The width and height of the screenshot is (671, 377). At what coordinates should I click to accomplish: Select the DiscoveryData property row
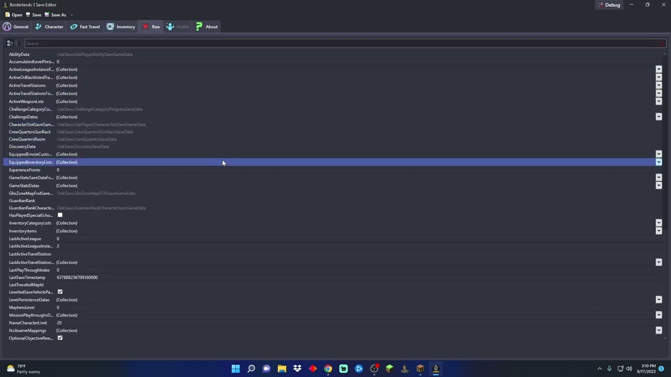(333, 147)
